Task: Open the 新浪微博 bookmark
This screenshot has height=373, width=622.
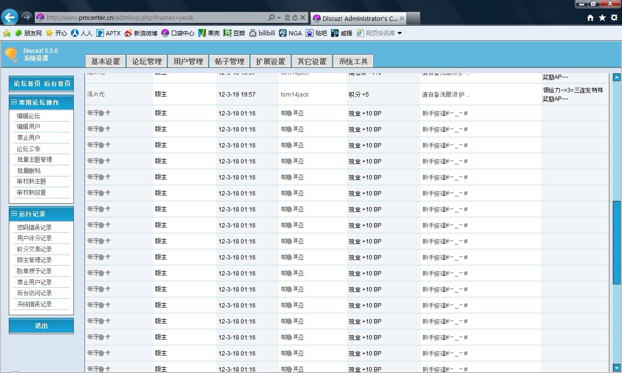Action: click(x=141, y=33)
